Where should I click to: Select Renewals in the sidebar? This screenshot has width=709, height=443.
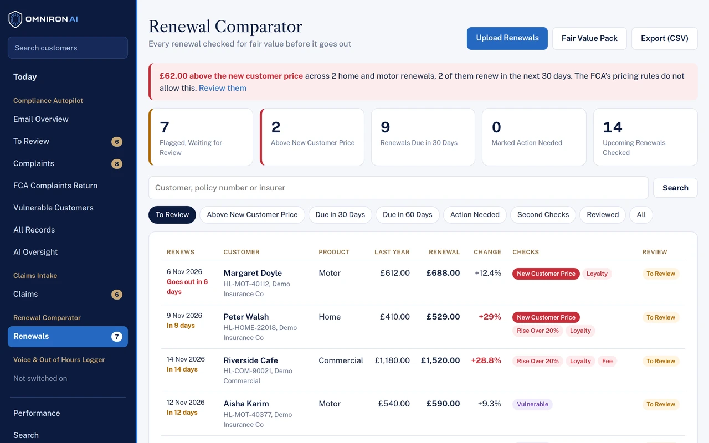[68, 336]
